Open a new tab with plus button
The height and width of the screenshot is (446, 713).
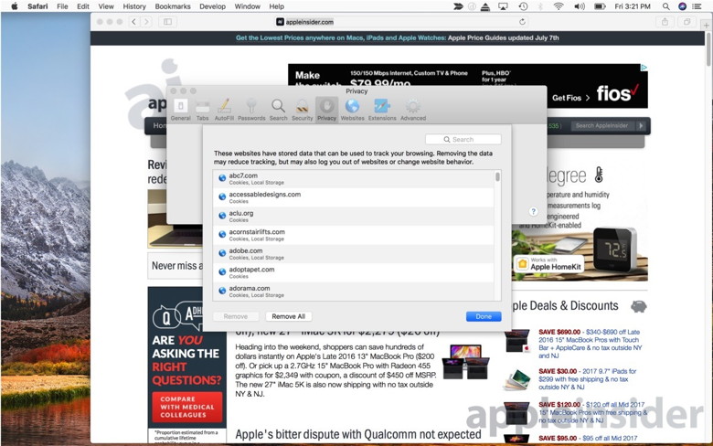707,25
